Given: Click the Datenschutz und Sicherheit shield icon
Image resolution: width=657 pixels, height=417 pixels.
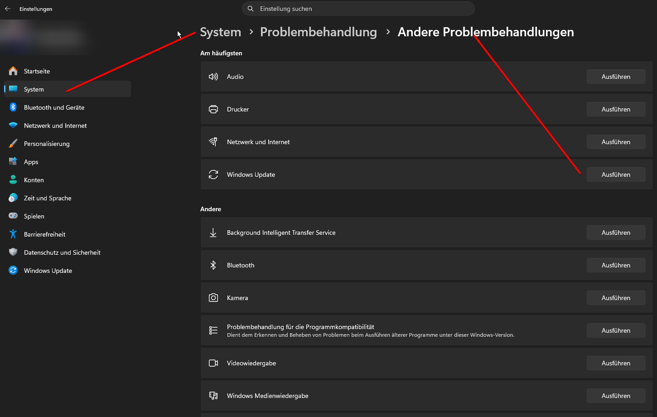Looking at the screenshot, I should [x=13, y=252].
